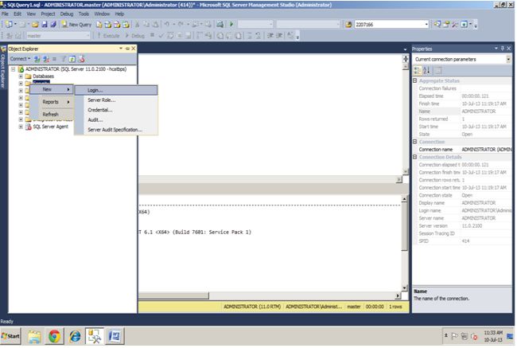Open the Edit menu
This screenshot has height=348, width=517.
(17, 14)
